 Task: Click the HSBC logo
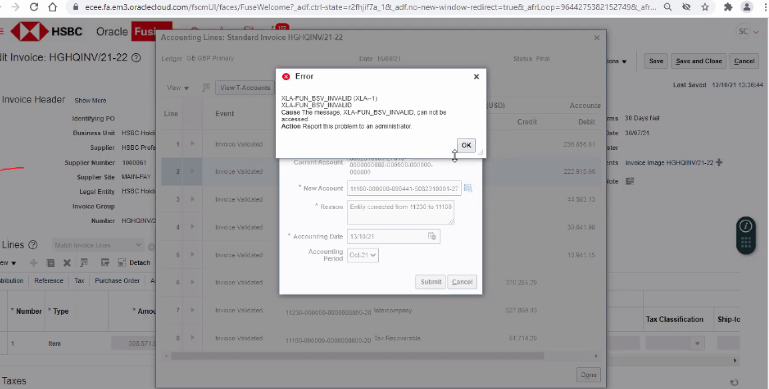(47, 31)
